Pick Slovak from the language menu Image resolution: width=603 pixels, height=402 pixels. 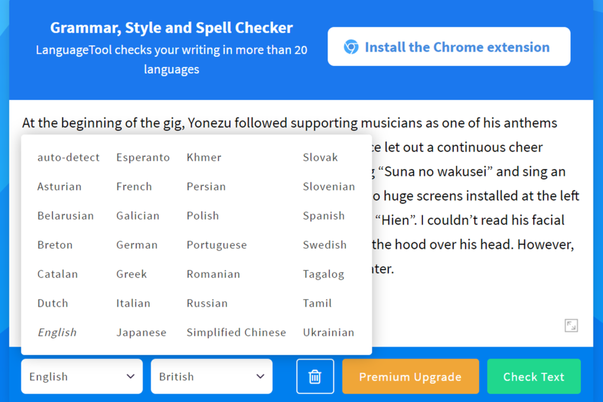click(x=320, y=157)
